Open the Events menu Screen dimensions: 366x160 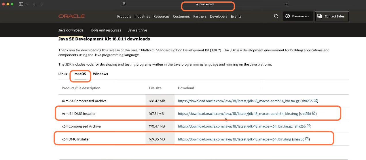pyautogui.click(x=236, y=16)
